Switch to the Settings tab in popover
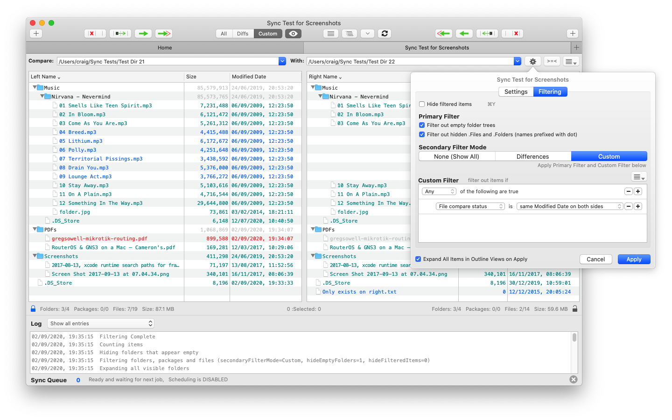 [x=516, y=92]
